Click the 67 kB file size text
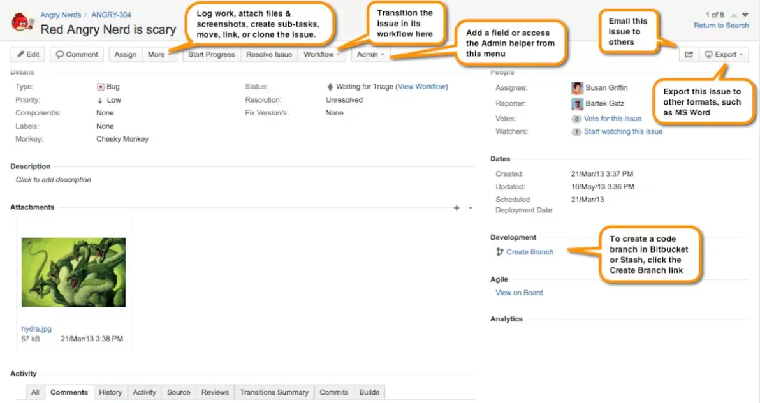 (31, 339)
